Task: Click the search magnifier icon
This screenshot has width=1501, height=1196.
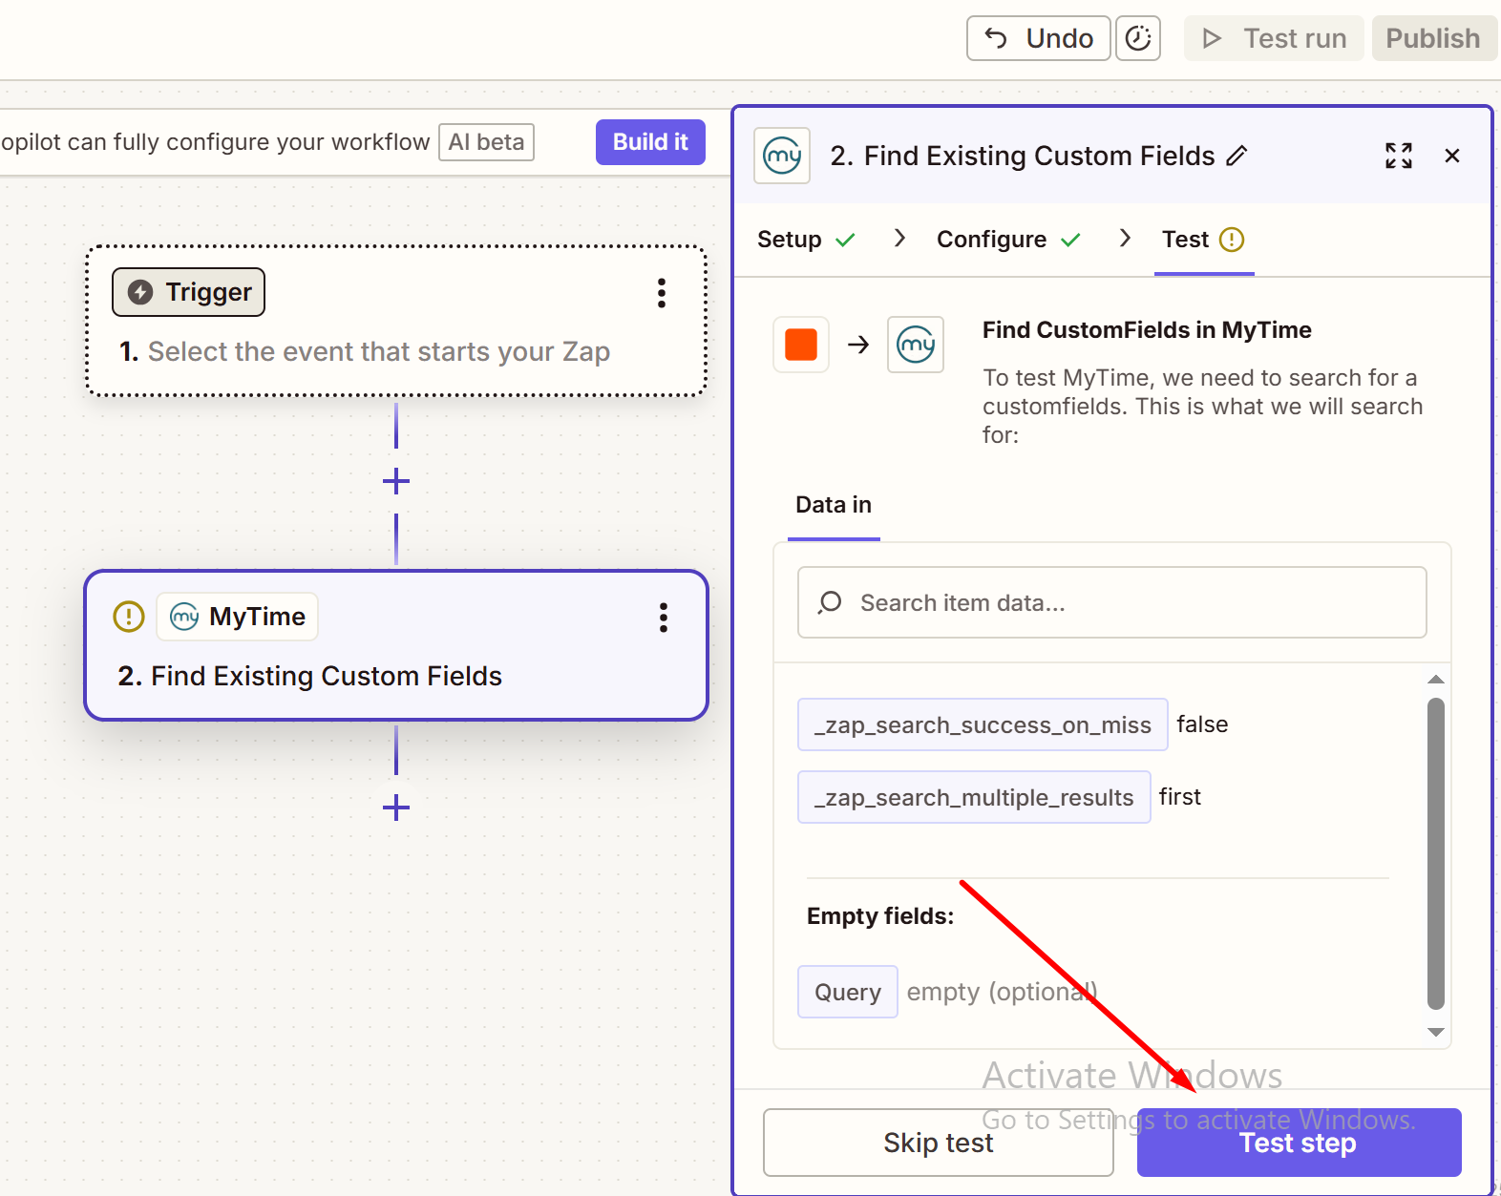Action: [830, 602]
